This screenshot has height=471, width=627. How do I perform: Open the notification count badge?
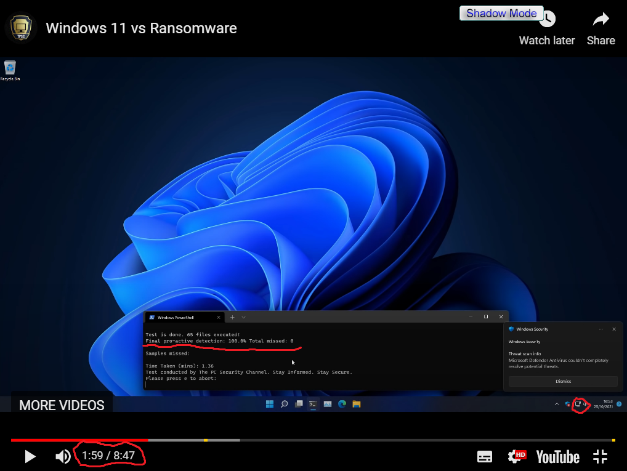(x=619, y=405)
